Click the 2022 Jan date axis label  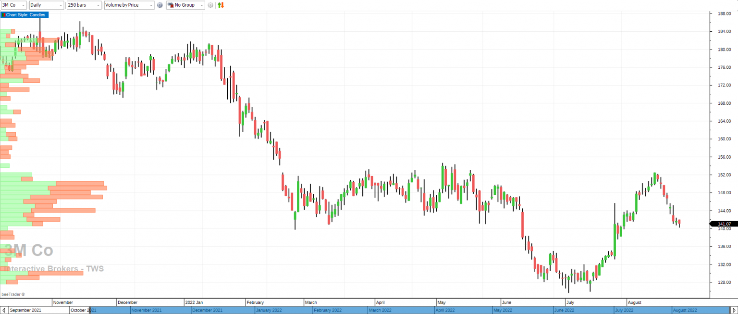(194, 302)
